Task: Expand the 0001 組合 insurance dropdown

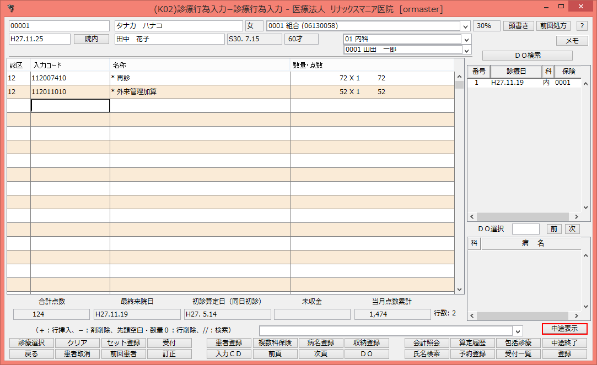Action: pos(465,25)
